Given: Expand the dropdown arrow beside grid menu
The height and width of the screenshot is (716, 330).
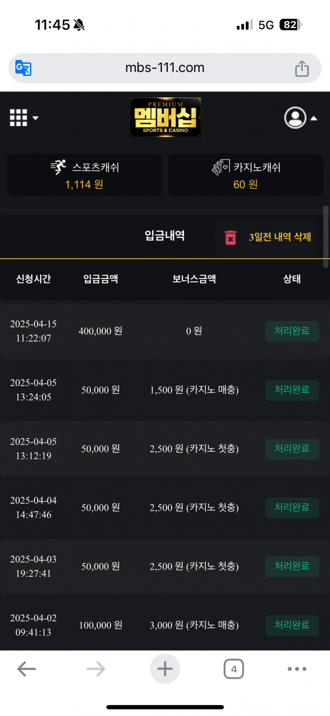Looking at the screenshot, I should click(x=35, y=118).
